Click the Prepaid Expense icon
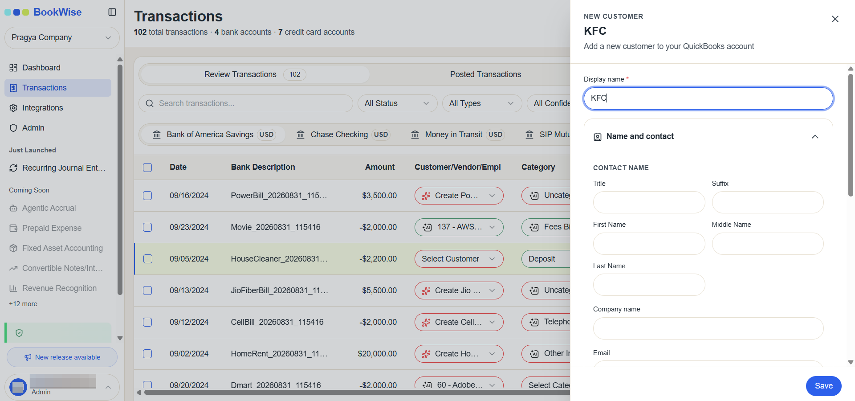The image size is (855, 401). point(13,228)
